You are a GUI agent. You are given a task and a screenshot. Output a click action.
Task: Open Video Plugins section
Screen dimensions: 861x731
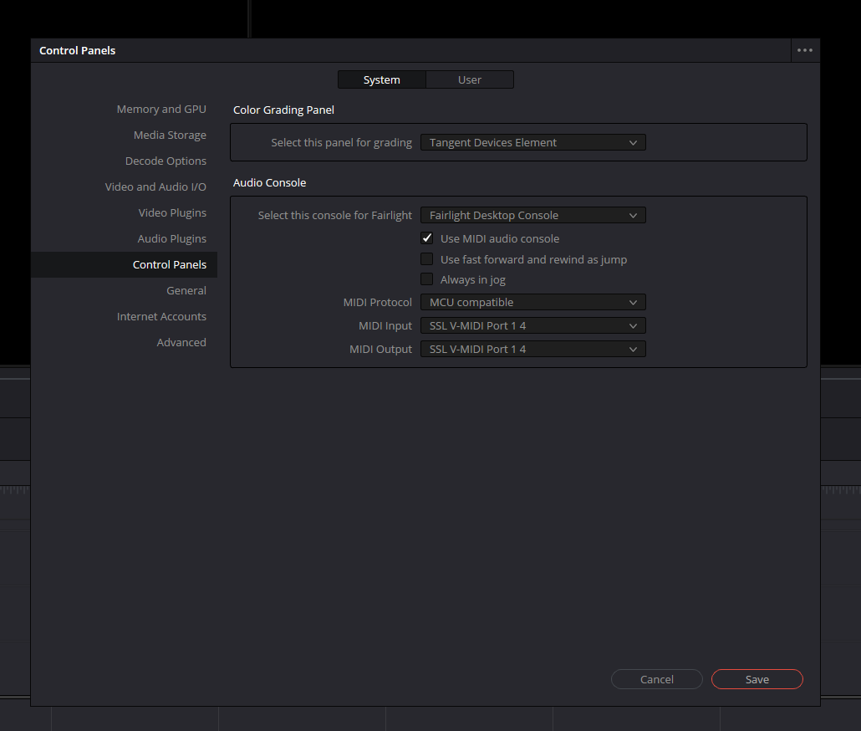[172, 212]
